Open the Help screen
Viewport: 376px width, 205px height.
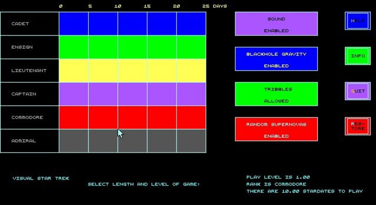coord(358,21)
